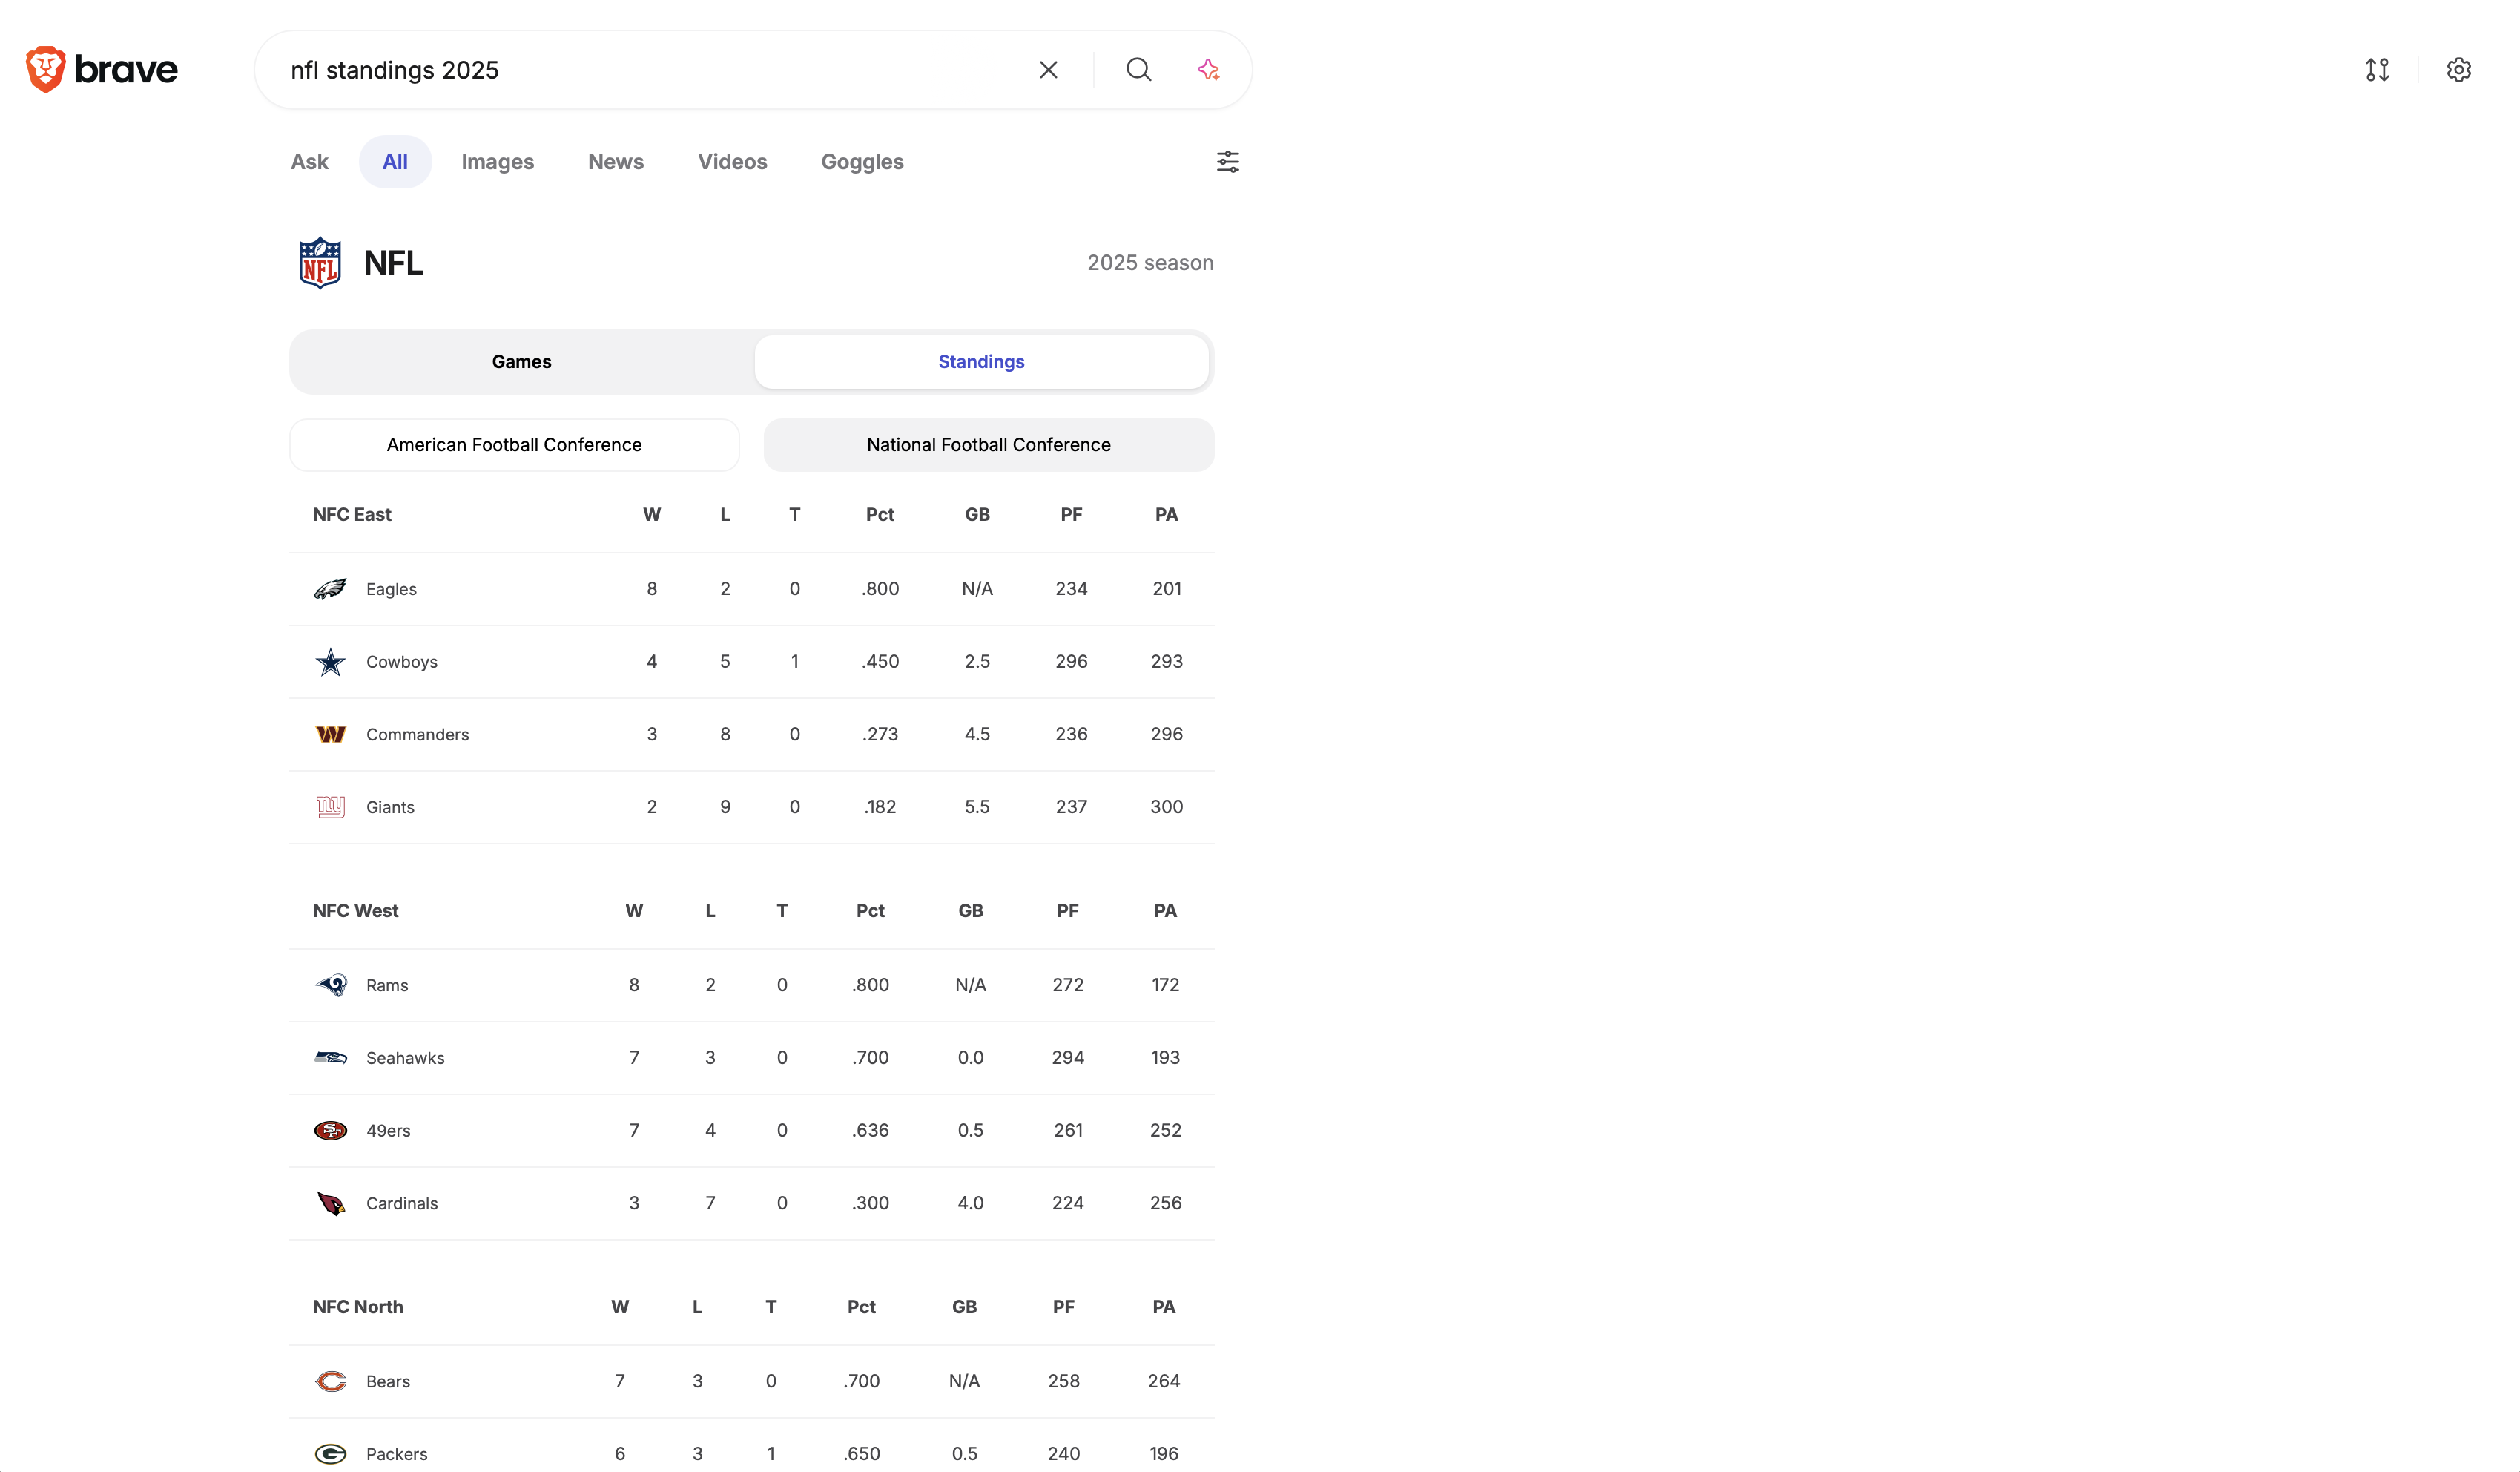The height and width of the screenshot is (1472, 2520).
Task: Switch to the Games view
Action: [x=521, y=362]
